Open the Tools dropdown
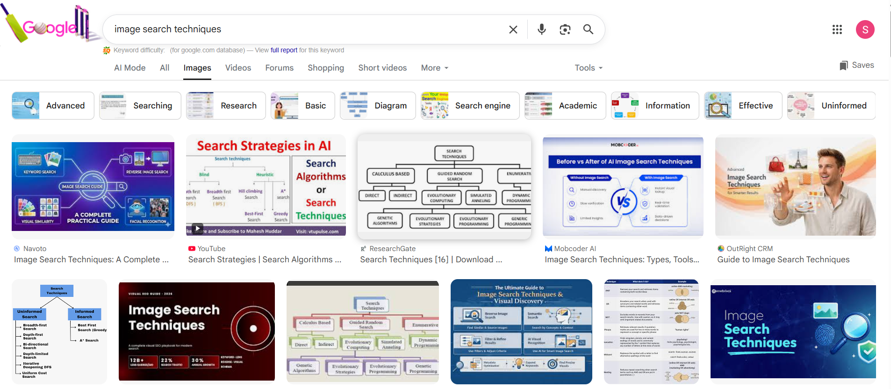This screenshot has height=389, width=891. click(x=589, y=68)
